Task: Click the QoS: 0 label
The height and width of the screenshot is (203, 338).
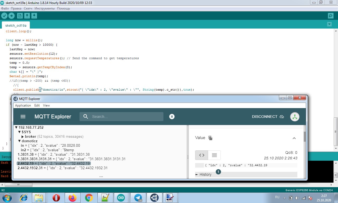Action: tap(291, 153)
